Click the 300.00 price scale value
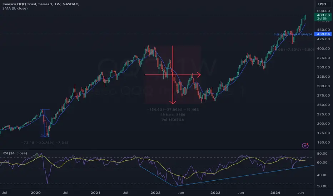 (x=323, y=86)
